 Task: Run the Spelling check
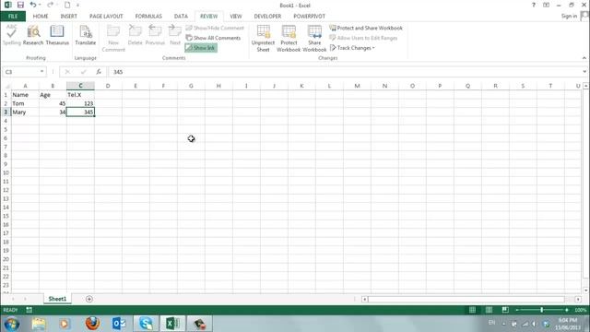[x=12, y=35]
